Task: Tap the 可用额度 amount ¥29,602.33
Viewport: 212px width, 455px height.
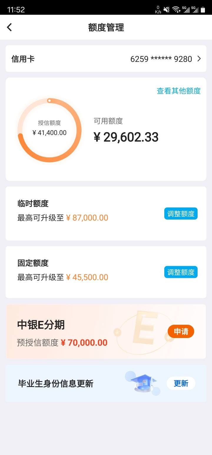Action: pyautogui.click(x=126, y=137)
